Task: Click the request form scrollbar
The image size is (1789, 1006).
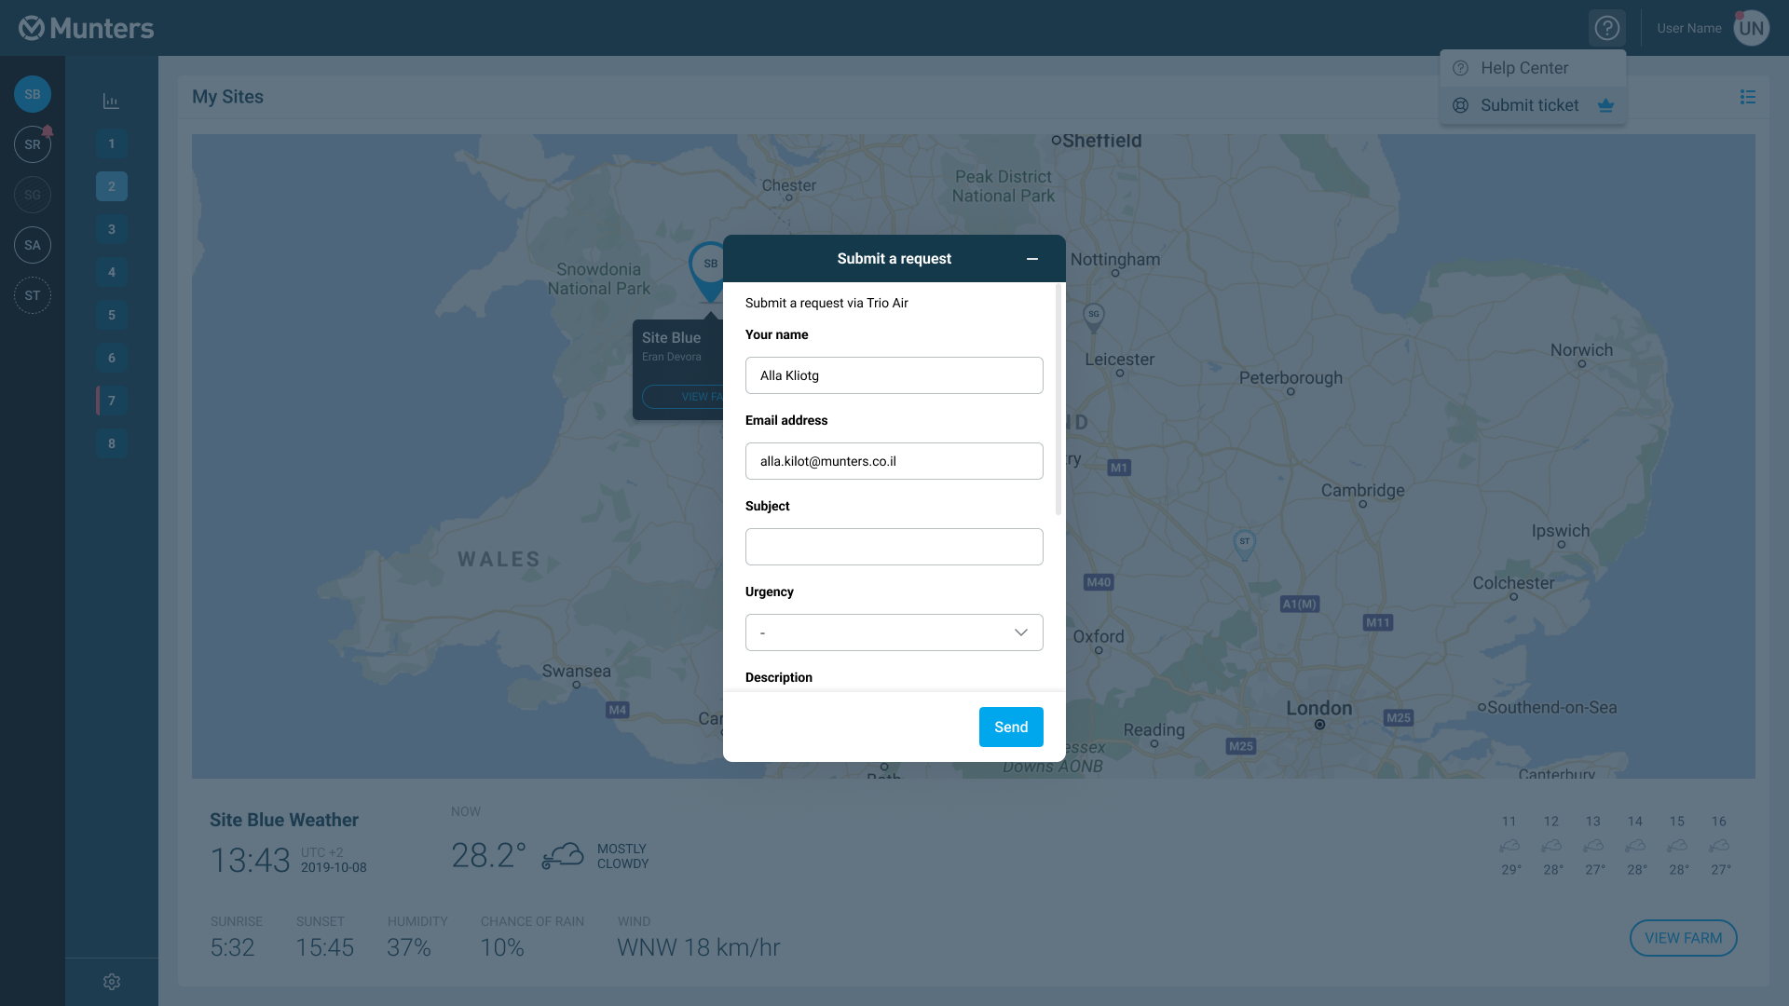Action: (1058, 401)
